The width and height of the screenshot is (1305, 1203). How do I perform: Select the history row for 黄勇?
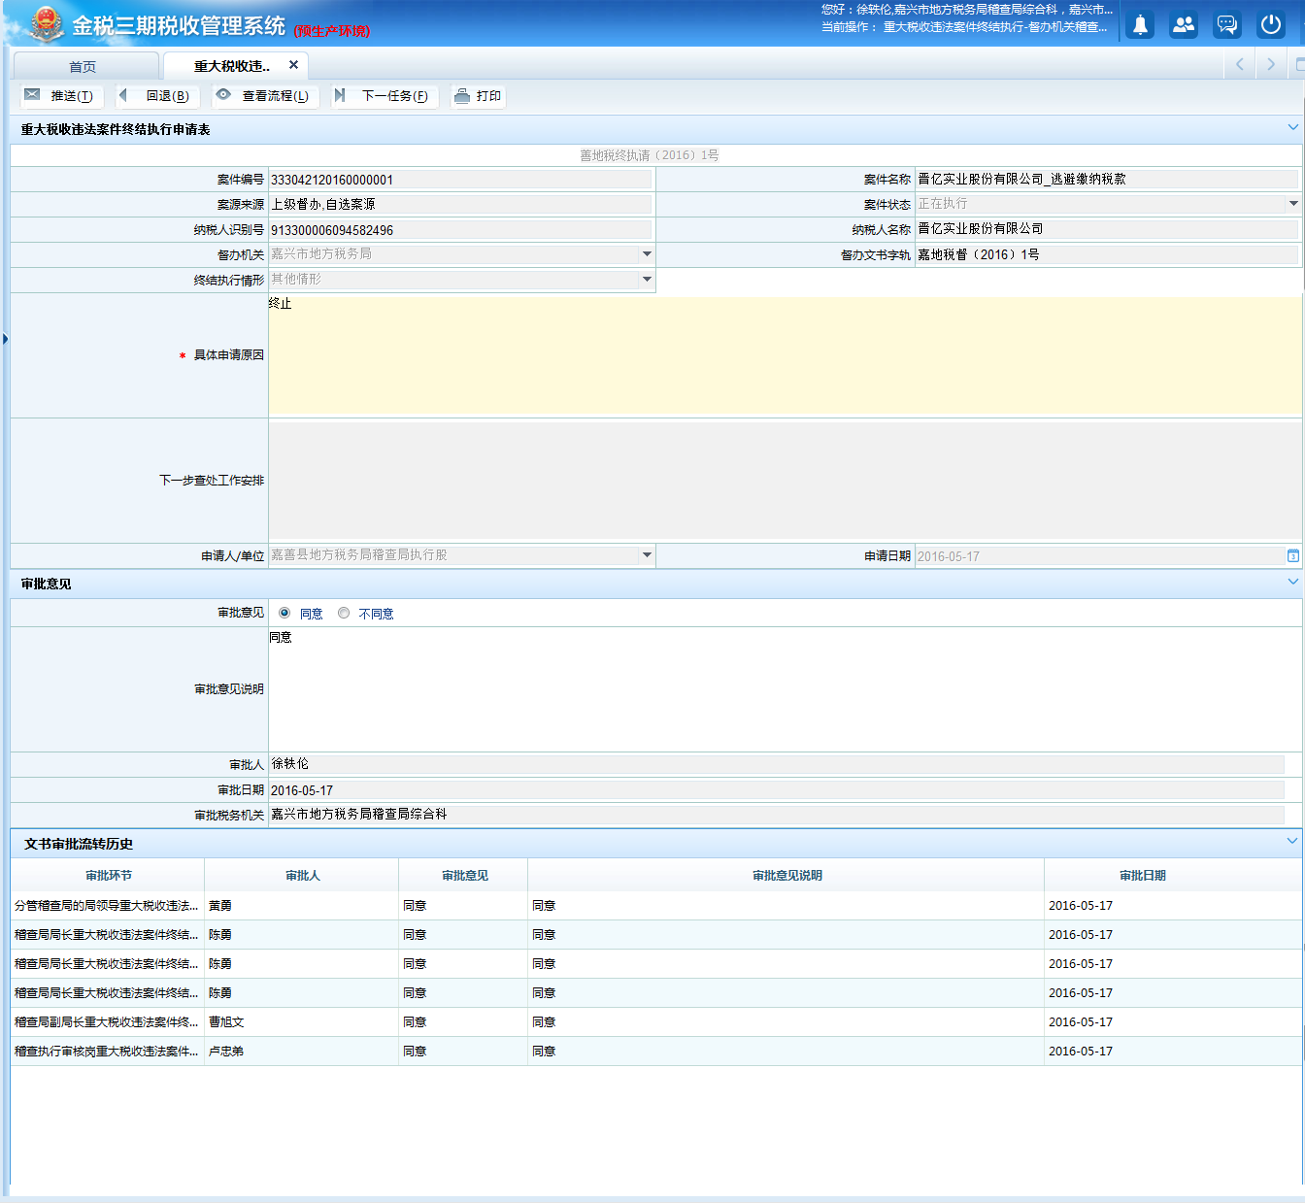pyautogui.click(x=656, y=906)
